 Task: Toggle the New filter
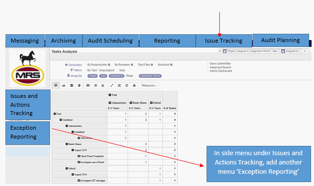click(122, 70)
